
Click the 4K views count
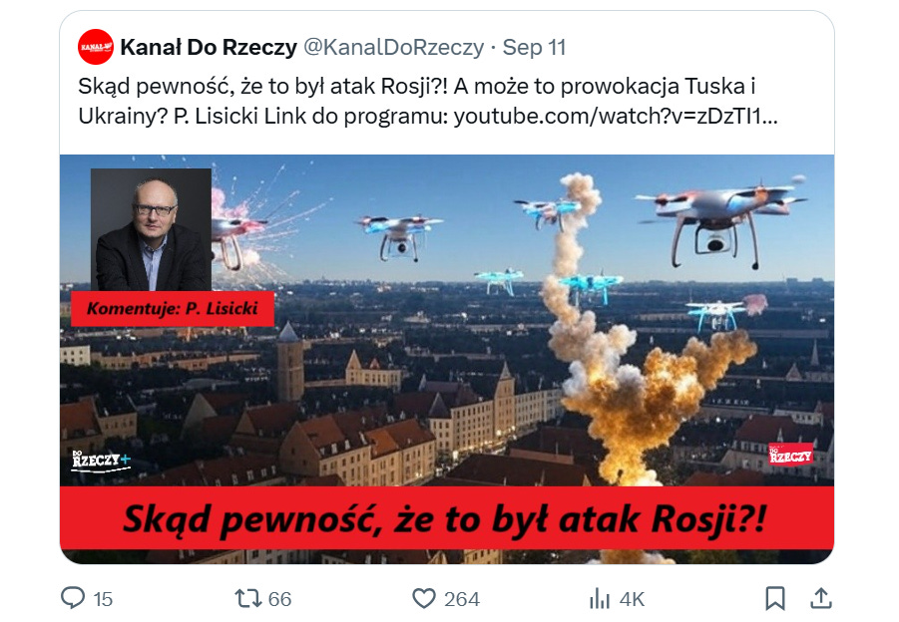pyautogui.click(x=632, y=599)
